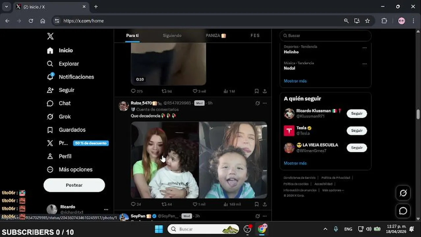This screenshot has height=237, width=421.
Task: Open Explorar in the sidebar
Action: (63, 64)
